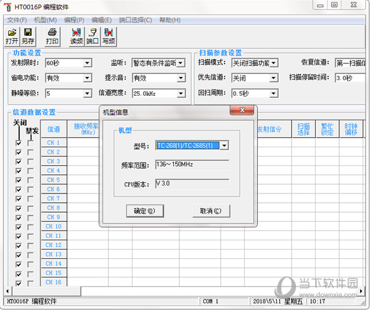Screen dimensions: 370x310
Task: Click the 时钟偏移 column header
Action: [351, 129]
